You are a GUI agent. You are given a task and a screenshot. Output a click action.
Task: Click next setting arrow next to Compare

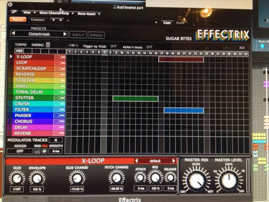[61, 20]
